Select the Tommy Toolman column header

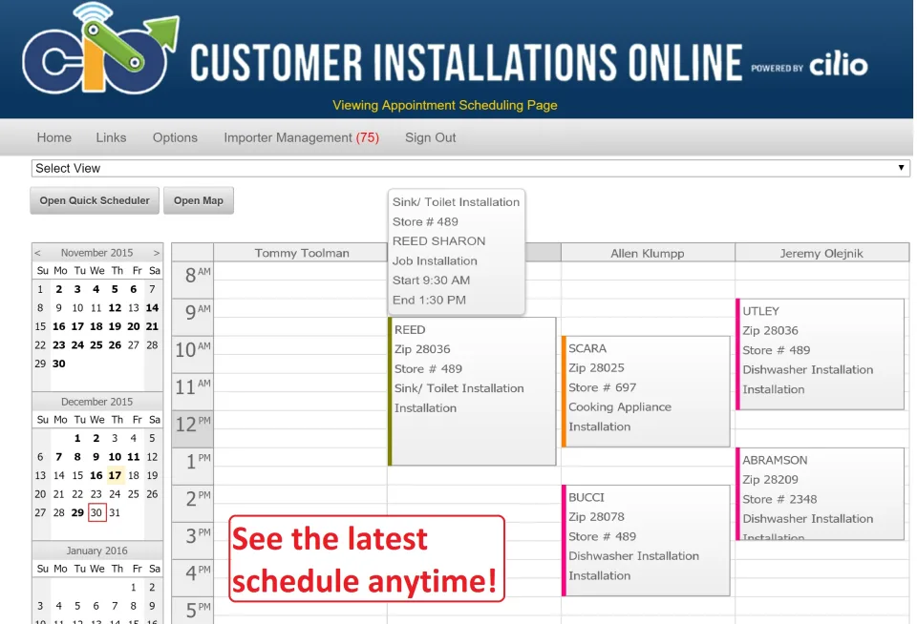pyautogui.click(x=301, y=253)
